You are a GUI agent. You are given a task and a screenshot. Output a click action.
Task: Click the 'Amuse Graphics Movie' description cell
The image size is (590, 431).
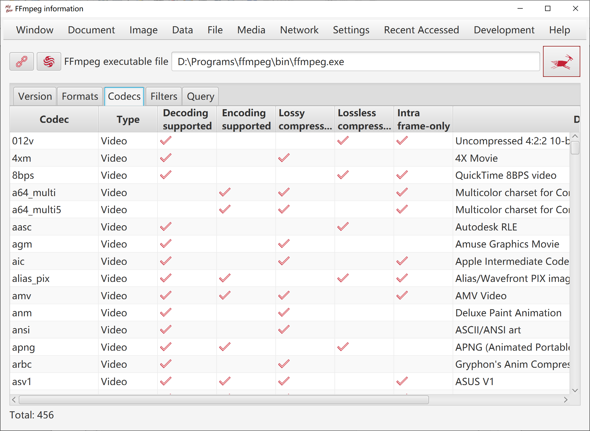(511, 244)
